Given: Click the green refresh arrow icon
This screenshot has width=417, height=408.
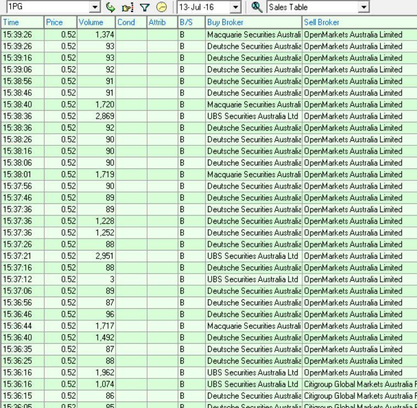Looking at the screenshot, I should pyautogui.click(x=110, y=7).
